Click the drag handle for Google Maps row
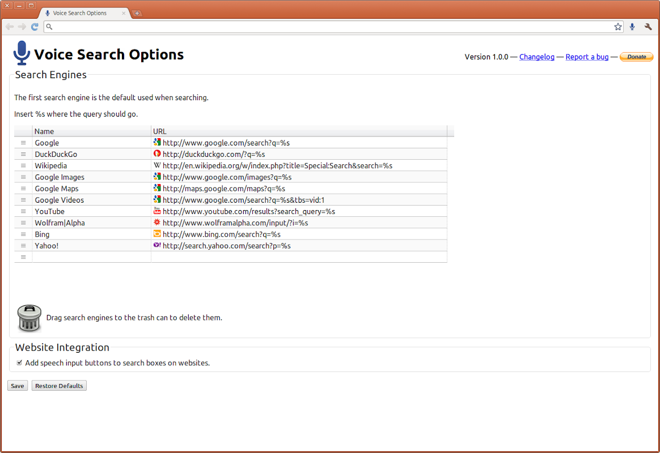The width and height of the screenshot is (660, 453). [x=23, y=189]
